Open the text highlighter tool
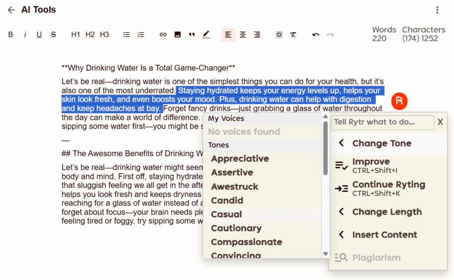Screen dimensions: 454x280 206,35
